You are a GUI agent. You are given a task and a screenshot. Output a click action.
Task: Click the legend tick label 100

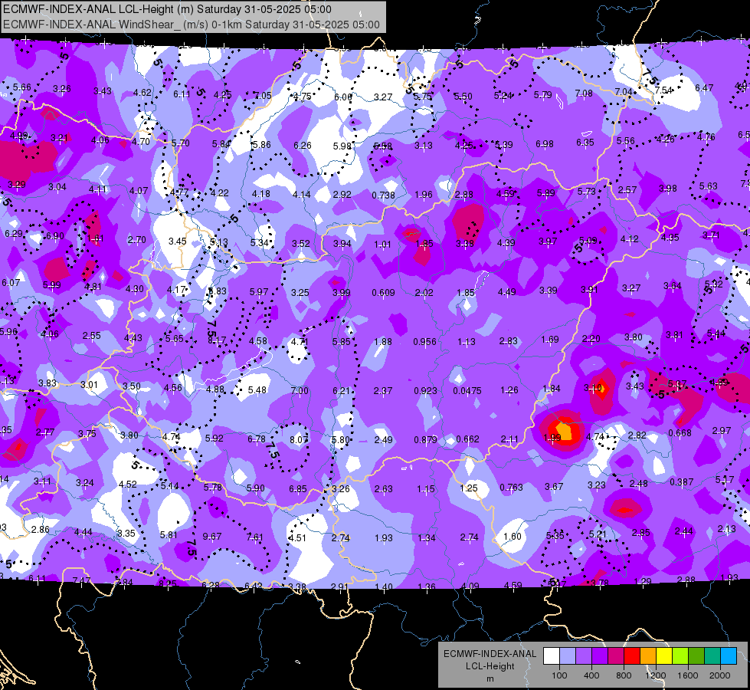point(559,675)
